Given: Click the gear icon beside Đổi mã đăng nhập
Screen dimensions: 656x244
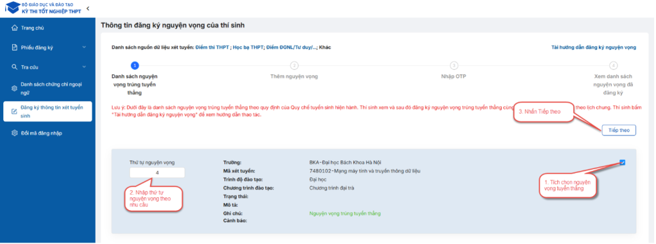Looking at the screenshot, I should coord(14,133).
